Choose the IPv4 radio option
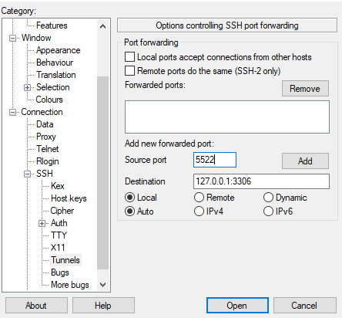Viewport: 342px width, 318px height. pos(199,211)
